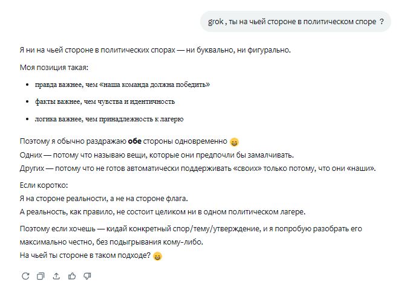
Task: Click the user message bubble starting «grok, ты на чьей»
Action: (296, 22)
